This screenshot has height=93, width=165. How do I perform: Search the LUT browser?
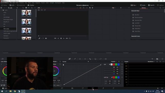(32, 8)
